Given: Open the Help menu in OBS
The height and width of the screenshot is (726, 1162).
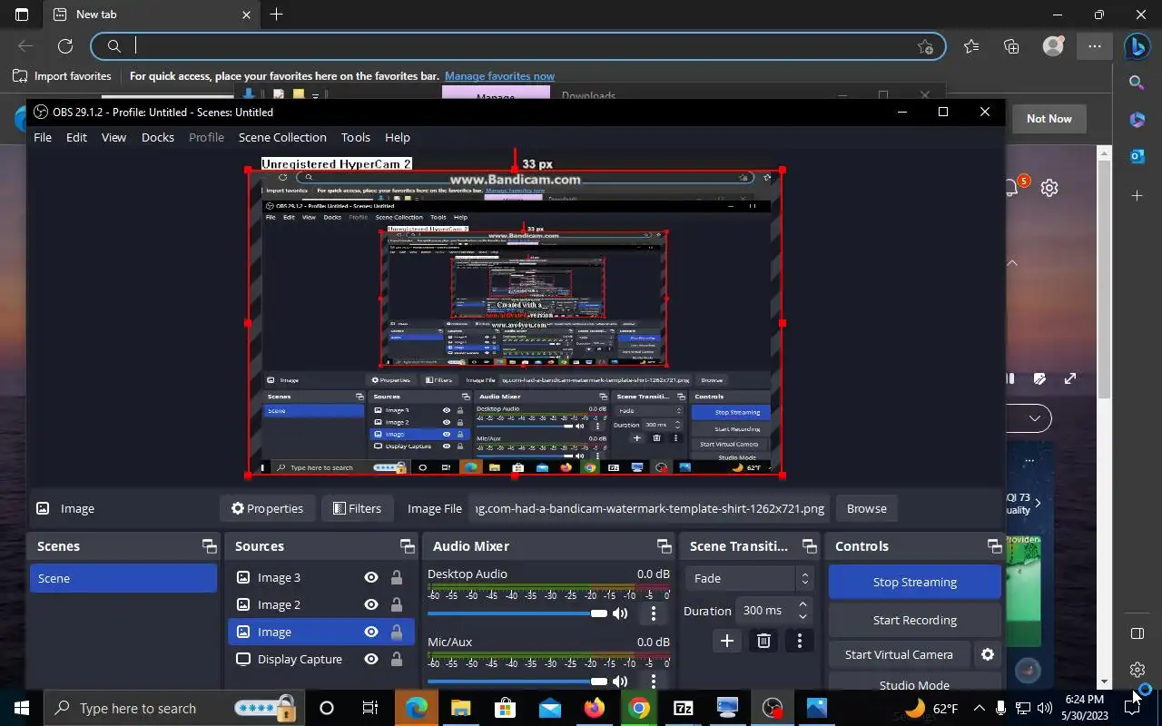Looking at the screenshot, I should (398, 137).
